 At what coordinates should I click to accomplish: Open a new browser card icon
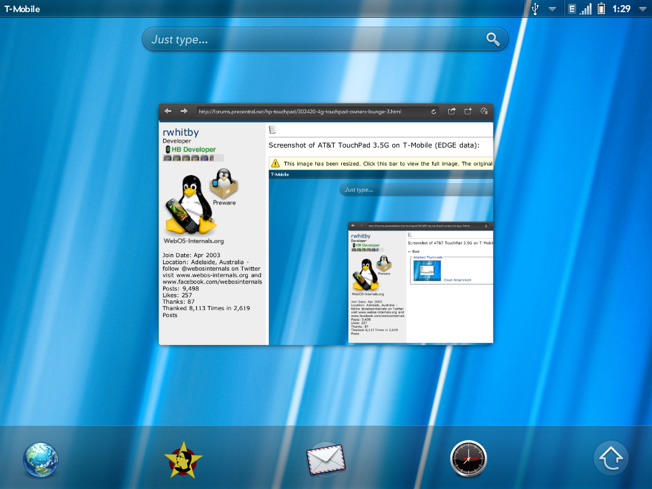(x=468, y=111)
